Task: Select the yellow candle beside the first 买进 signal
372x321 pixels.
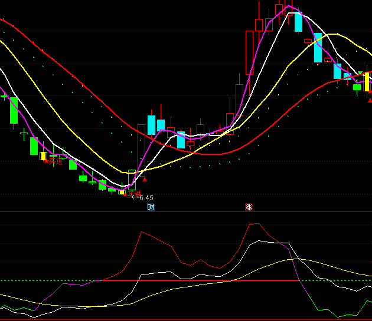Action: pyautogui.click(x=43, y=156)
